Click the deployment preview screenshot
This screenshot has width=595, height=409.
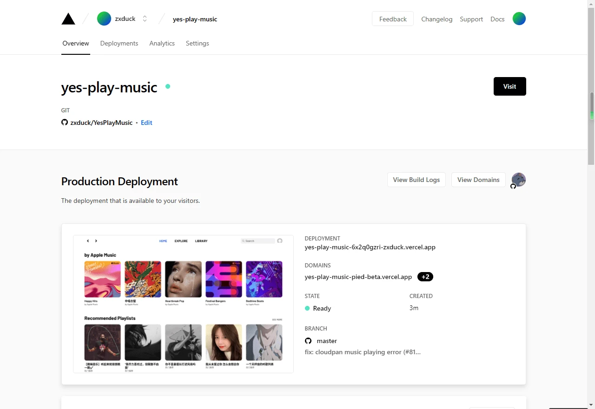click(183, 304)
